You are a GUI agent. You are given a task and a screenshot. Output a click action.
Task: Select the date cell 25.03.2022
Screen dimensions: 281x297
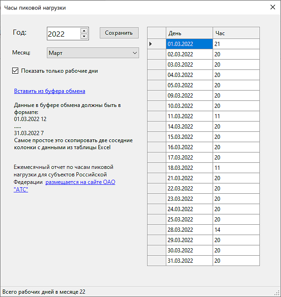click(190, 220)
